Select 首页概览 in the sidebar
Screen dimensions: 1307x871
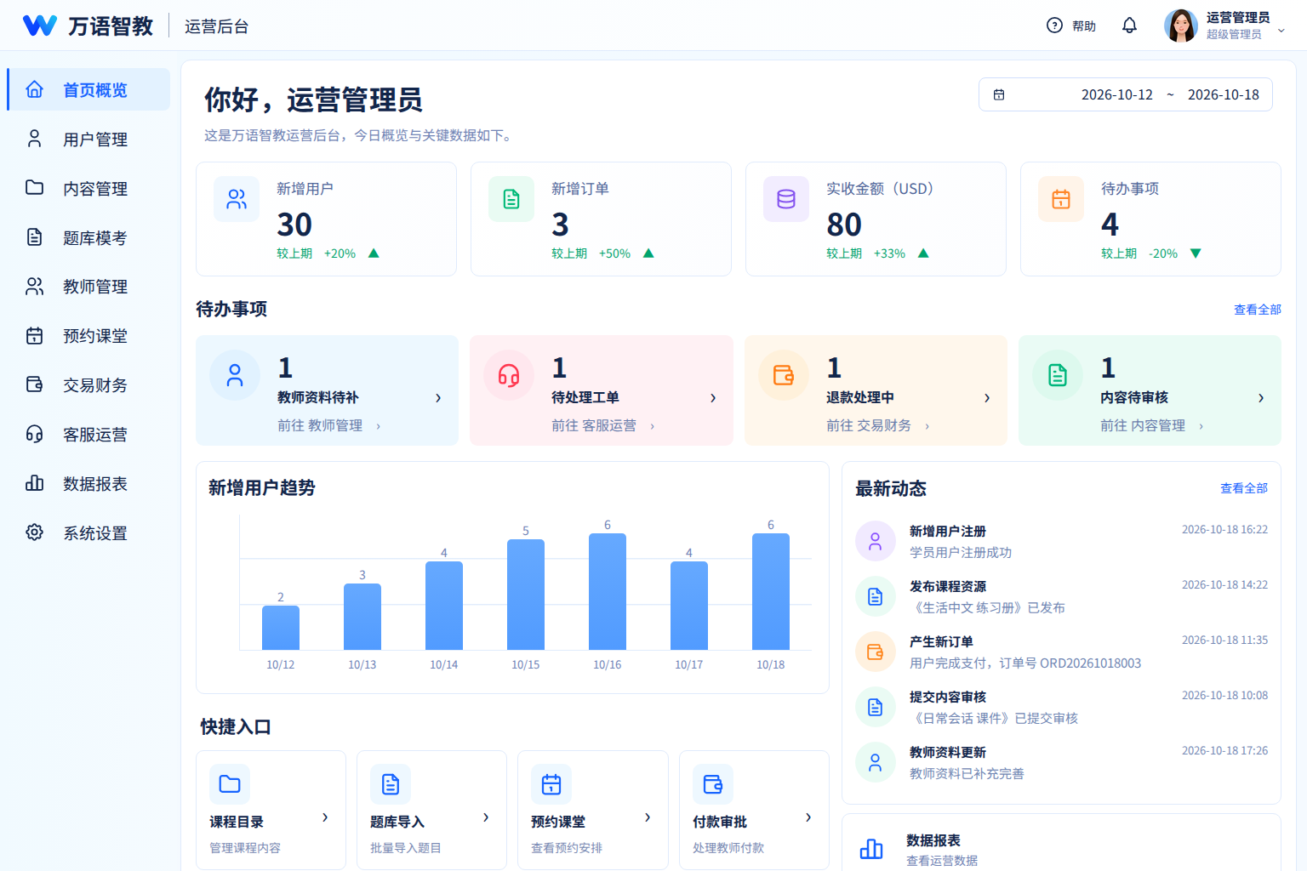(x=88, y=89)
